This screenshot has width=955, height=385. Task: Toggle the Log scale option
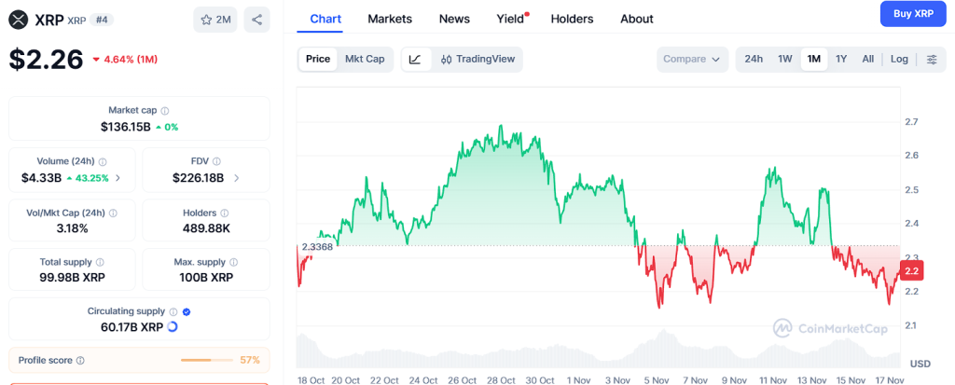[x=899, y=59]
